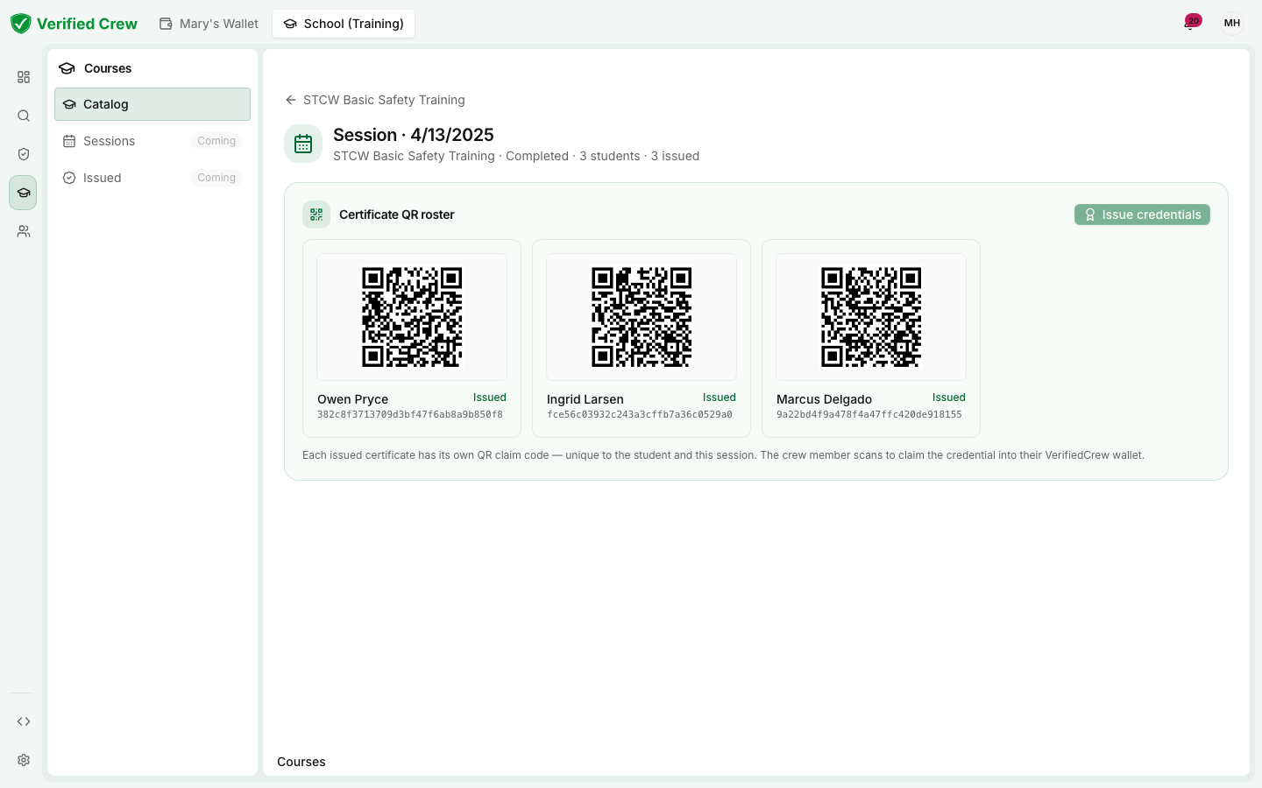Open Owen Pryce's QR code
Image resolution: width=1262 pixels, height=788 pixels.
412,317
